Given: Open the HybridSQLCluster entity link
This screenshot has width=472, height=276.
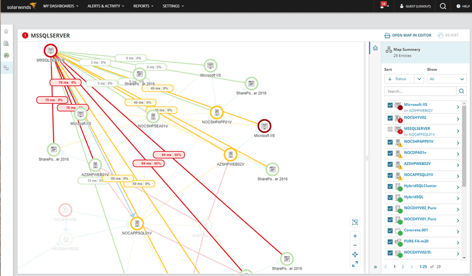Looking at the screenshot, I should coord(420,186).
